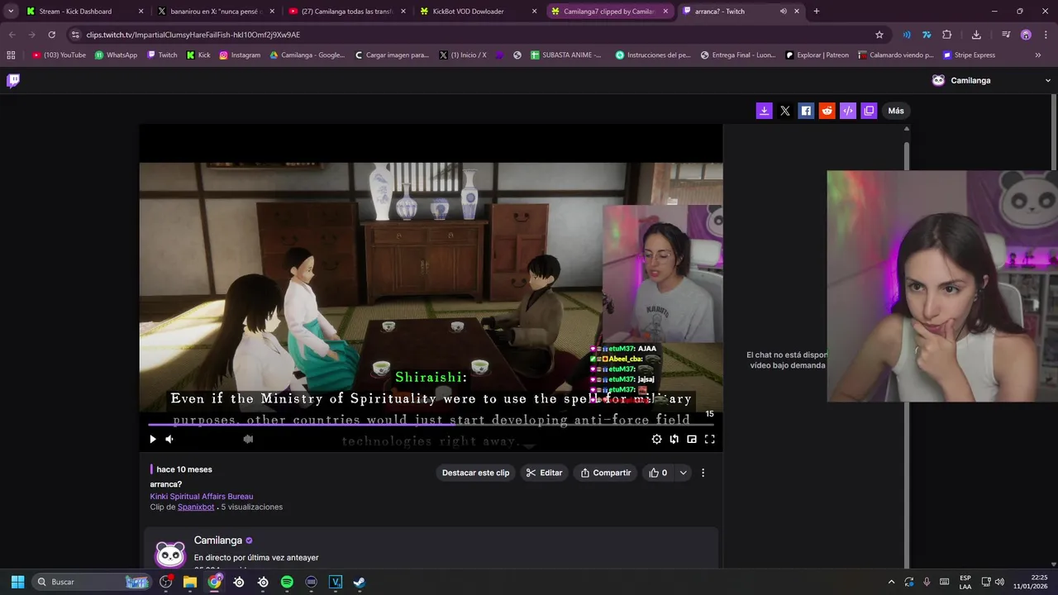The width and height of the screenshot is (1058, 595).
Task: Open YouTube bookmark
Action: tap(59, 55)
